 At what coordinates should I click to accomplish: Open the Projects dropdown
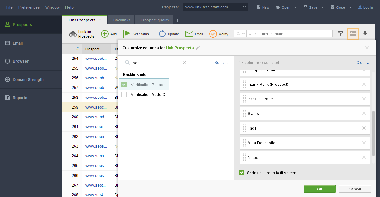[215, 7]
